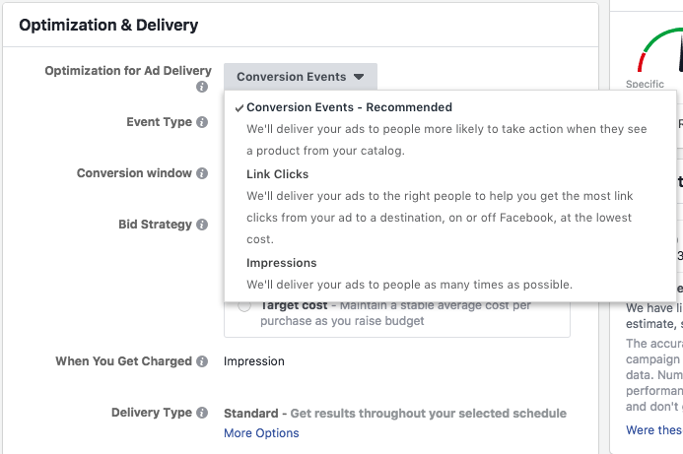Open the Conversion Events dropdown button
The height and width of the screenshot is (454, 683).
point(301,77)
